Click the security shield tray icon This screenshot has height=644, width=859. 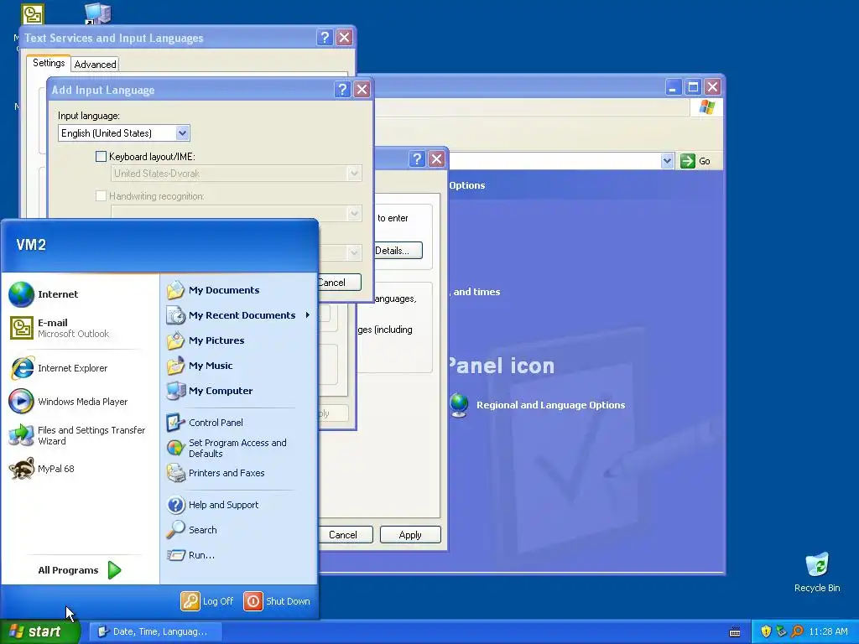point(766,631)
